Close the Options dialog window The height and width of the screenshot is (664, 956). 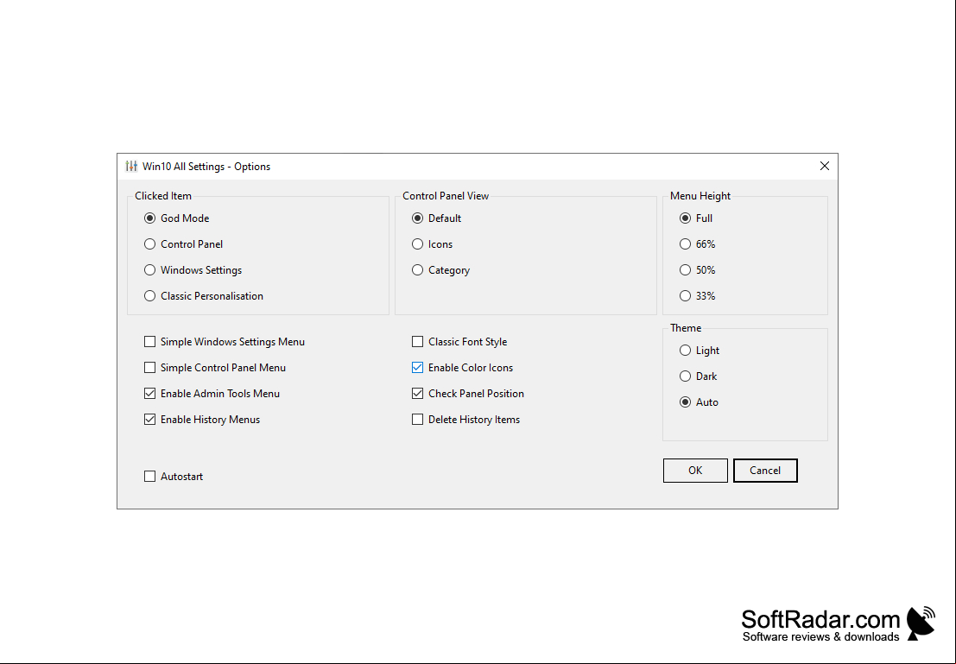tap(825, 166)
